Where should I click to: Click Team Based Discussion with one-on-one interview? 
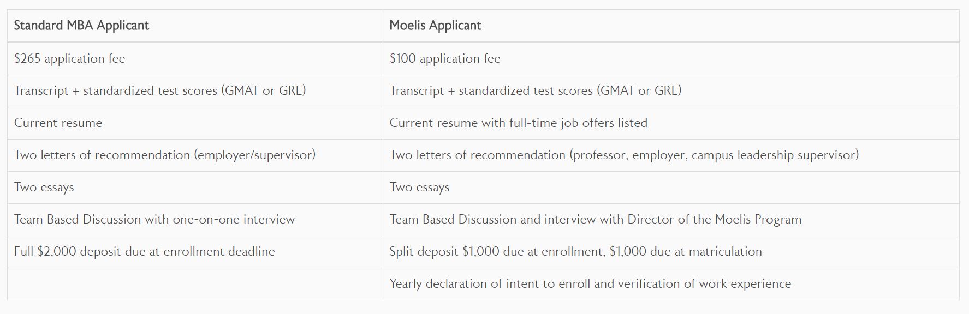[x=154, y=220]
